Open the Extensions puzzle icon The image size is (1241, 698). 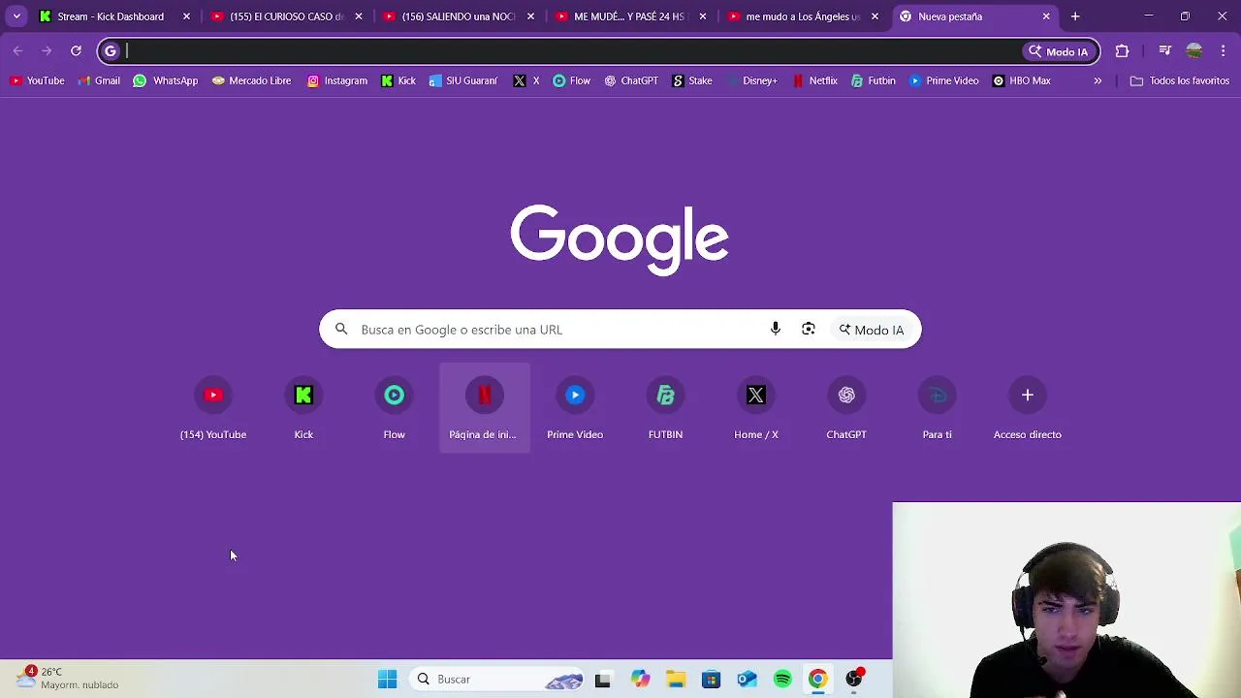click(1122, 51)
